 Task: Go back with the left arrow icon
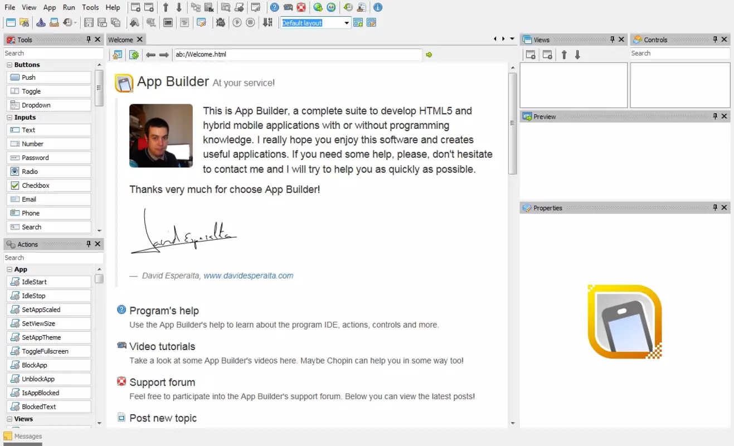tap(150, 55)
